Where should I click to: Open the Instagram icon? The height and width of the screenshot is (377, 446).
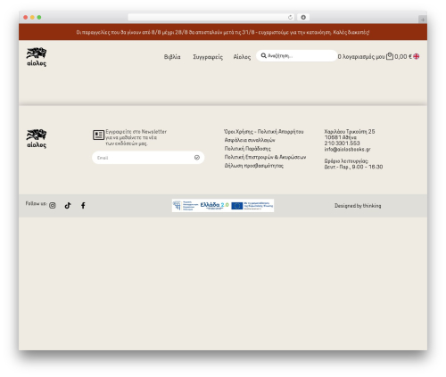(53, 205)
